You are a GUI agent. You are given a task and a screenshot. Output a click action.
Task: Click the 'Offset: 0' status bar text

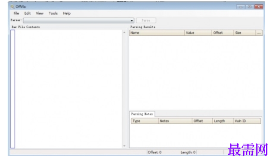point(155,152)
